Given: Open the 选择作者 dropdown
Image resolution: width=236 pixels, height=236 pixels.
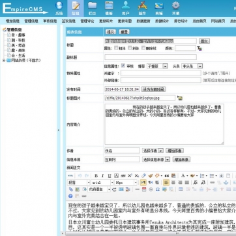Looking at the screenshot, I should (153, 151).
